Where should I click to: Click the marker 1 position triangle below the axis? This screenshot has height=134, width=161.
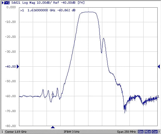tap(53, 127)
